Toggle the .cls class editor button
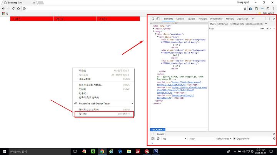 click(x=269, y=28)
